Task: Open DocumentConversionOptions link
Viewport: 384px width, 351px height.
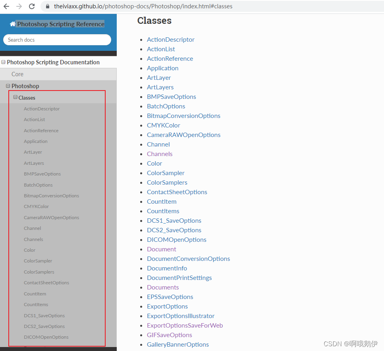Action: [188, 258]
